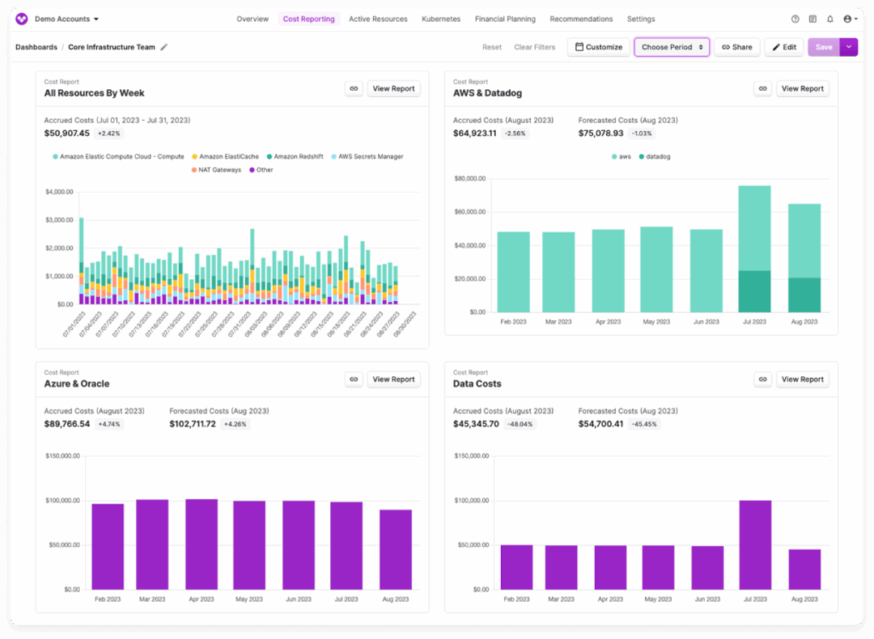Open the notifications bell icon
Viewport: 874px width, 639px height.
click(830, 20)
